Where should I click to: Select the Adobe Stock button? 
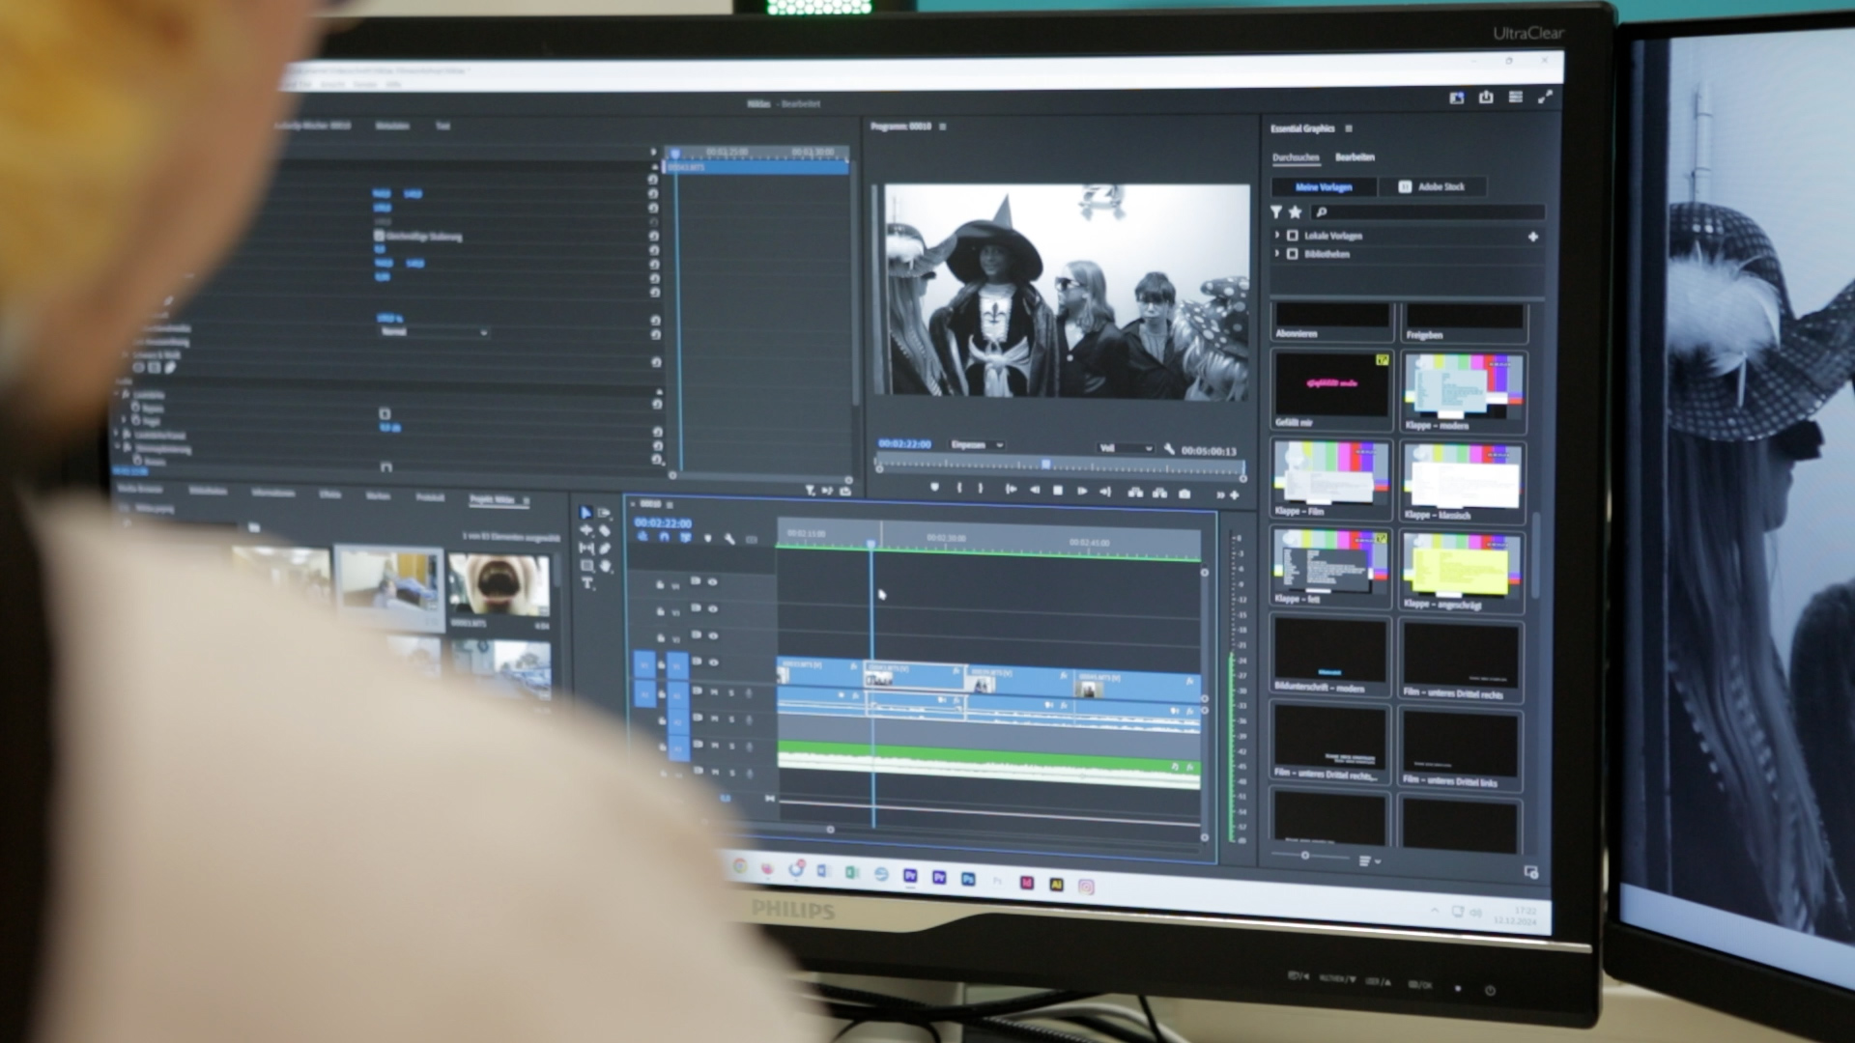(1432, 186)
